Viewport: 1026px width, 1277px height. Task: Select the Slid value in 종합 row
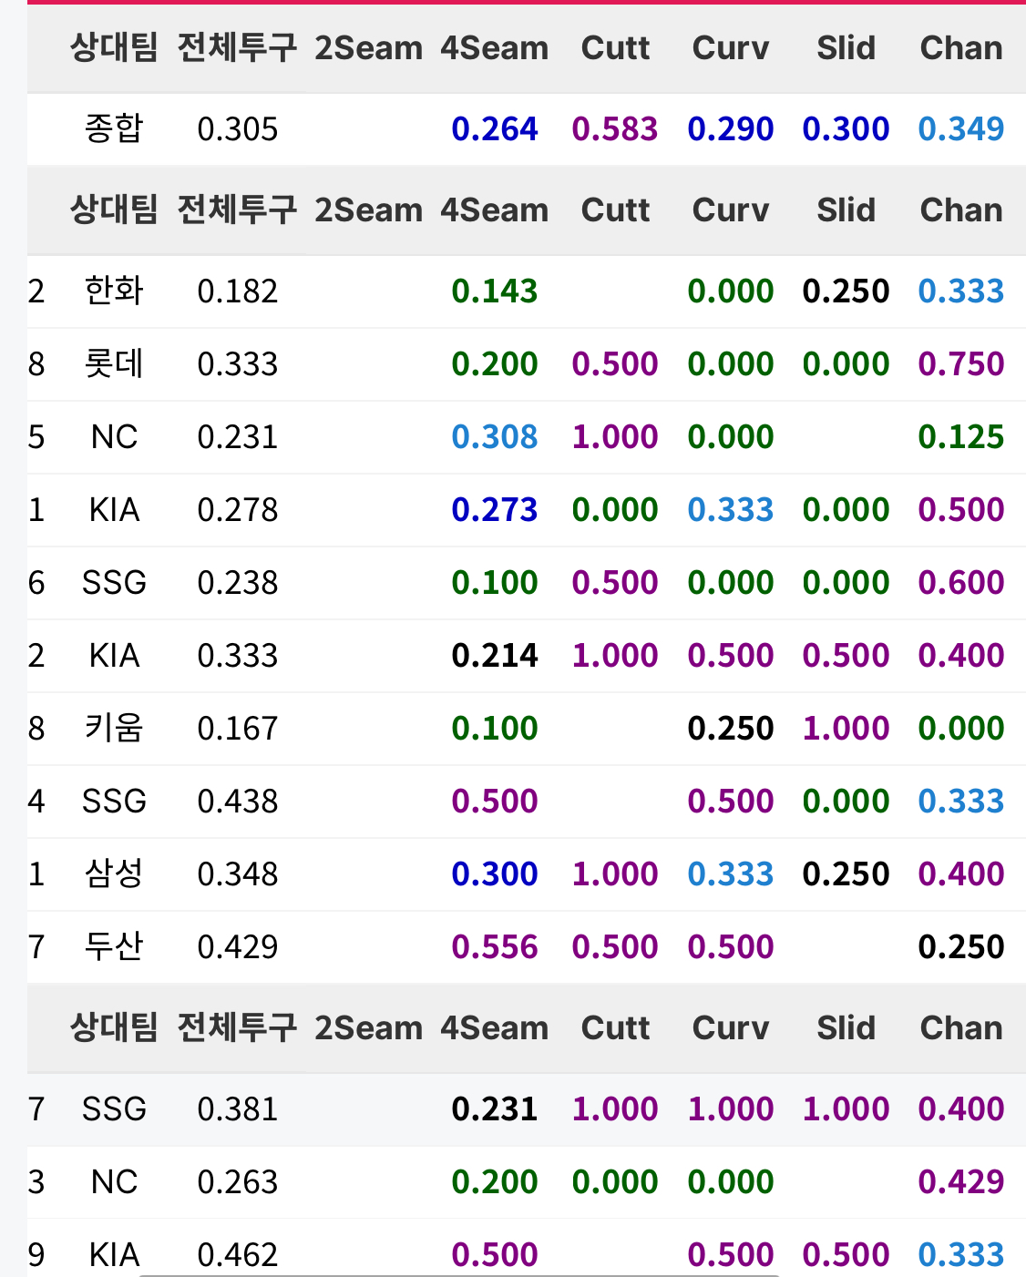pos(846,129)
